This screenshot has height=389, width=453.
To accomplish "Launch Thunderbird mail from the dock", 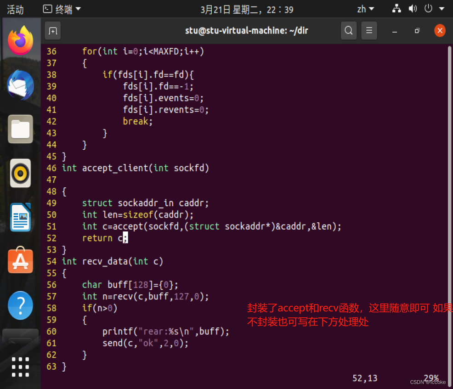I will click(x=20, y=85).
